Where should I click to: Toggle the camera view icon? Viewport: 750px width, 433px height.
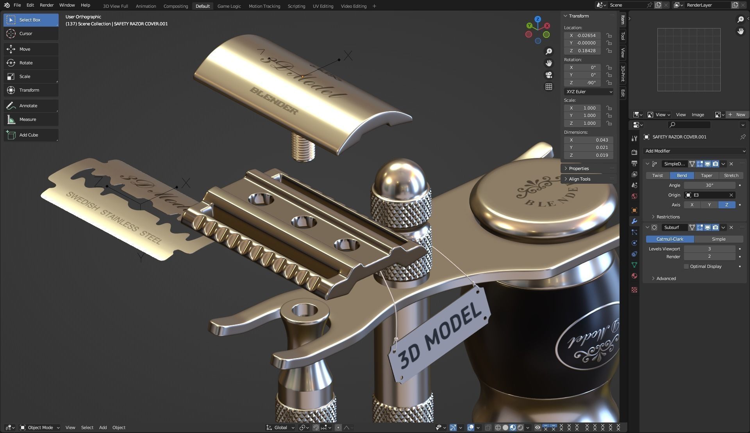click(549, 75)
